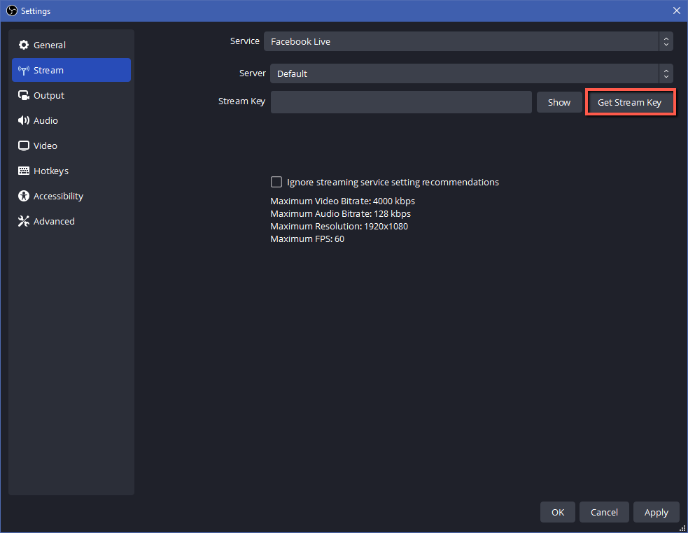
Task: Click the Service dropdown arrow stepper
Action: pos(666,42)
